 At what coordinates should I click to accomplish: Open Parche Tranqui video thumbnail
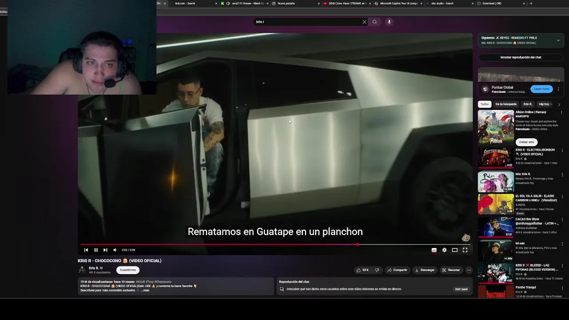(496, 292)
